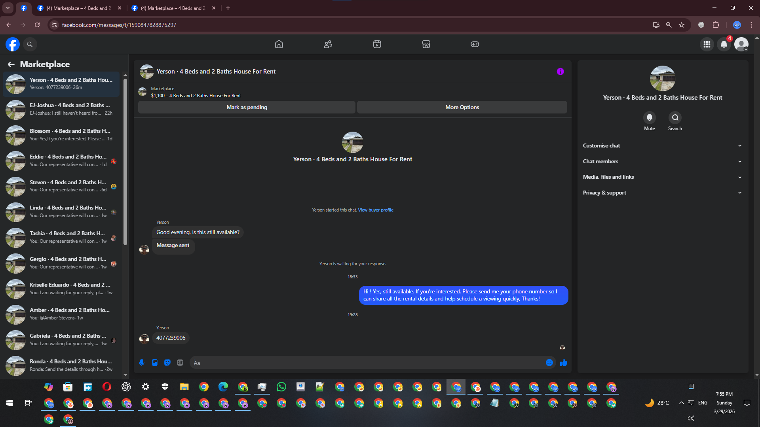Mute this chat using the bell icon

[649, 117]
